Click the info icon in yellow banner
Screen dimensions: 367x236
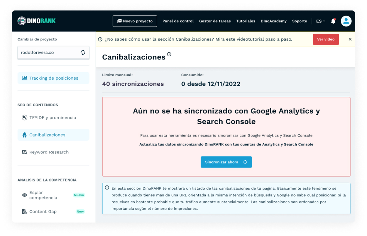(x=100, y=39)
